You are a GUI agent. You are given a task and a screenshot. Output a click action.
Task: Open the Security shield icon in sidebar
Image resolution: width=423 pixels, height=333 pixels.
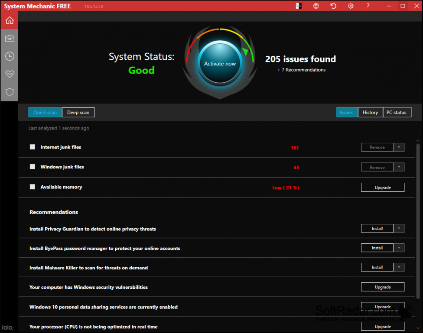(x=10, y=92)
